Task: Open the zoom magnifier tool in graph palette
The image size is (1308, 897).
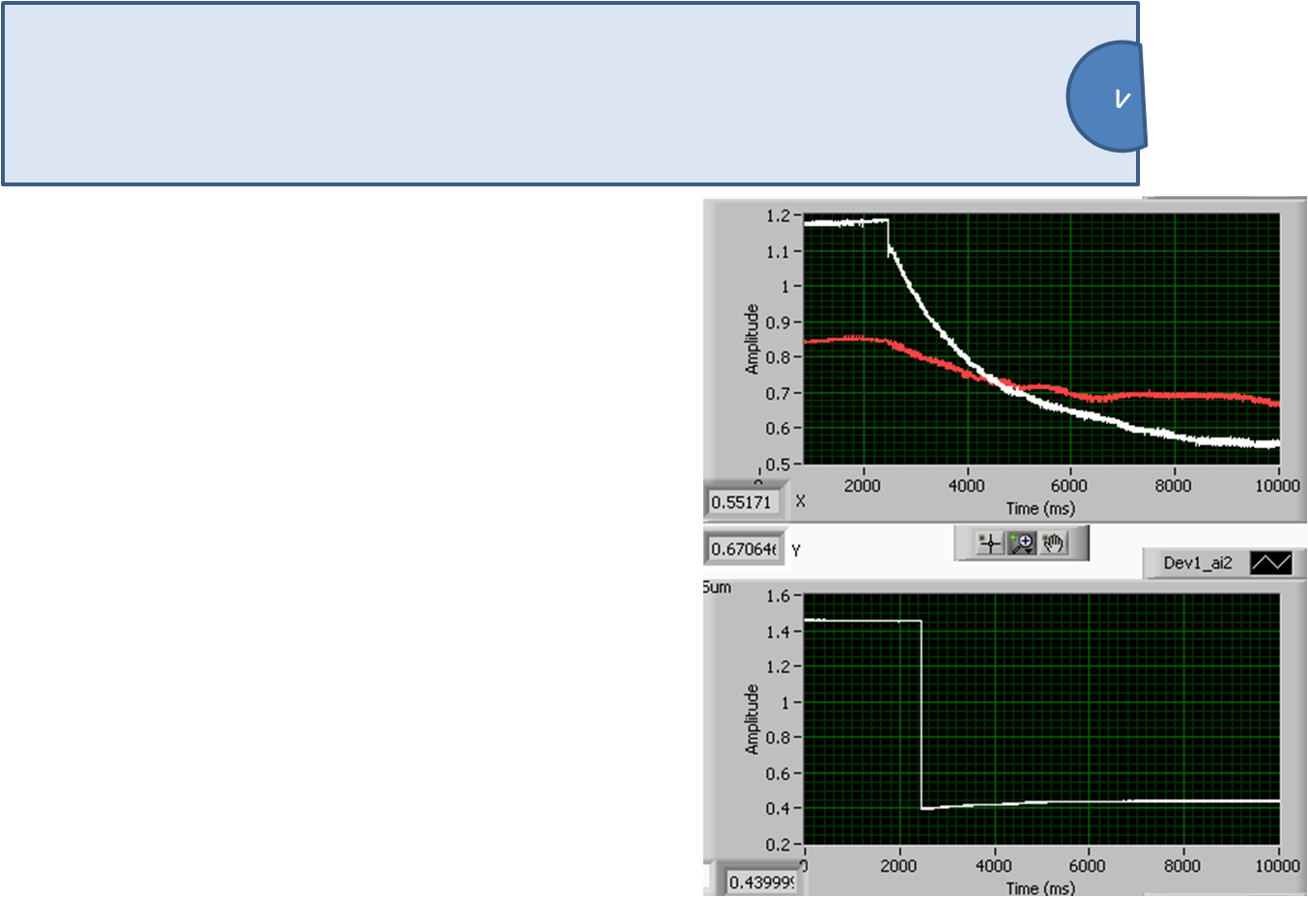Action: coord(1021,544)
